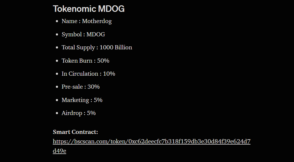Click the 'Symbol : MDOG' list item
This screenshot has width=294, height=162.
click(83, 34)
